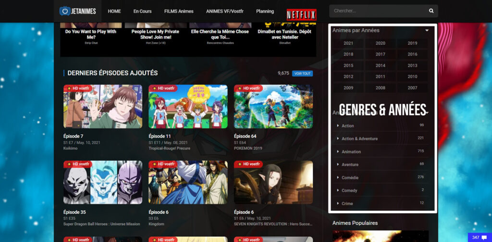Click the 'DERNIERS ÉPISODES AJOUTÉS' heading
The image size is (492, 242).
coord(112,73)
